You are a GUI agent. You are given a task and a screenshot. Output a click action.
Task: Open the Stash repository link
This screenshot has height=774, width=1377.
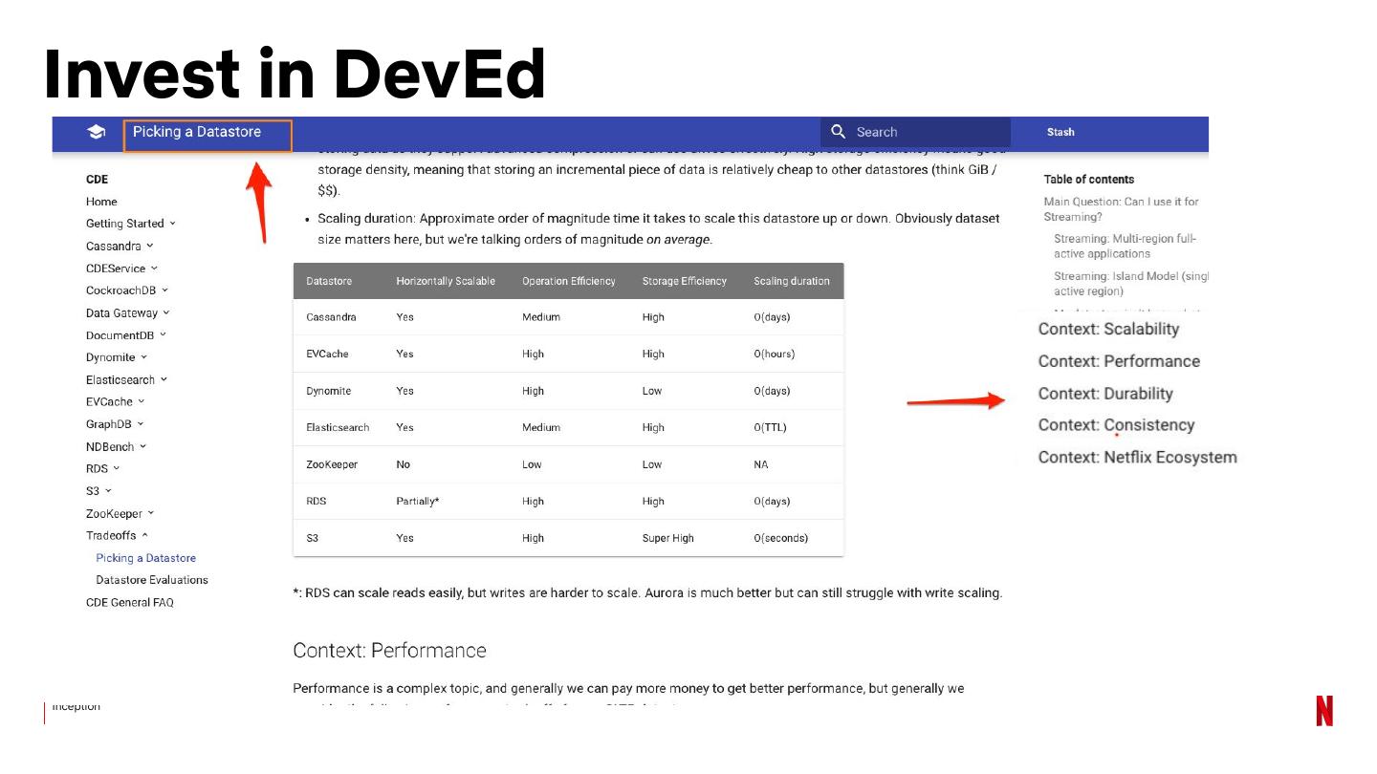tap(1060, 133)
